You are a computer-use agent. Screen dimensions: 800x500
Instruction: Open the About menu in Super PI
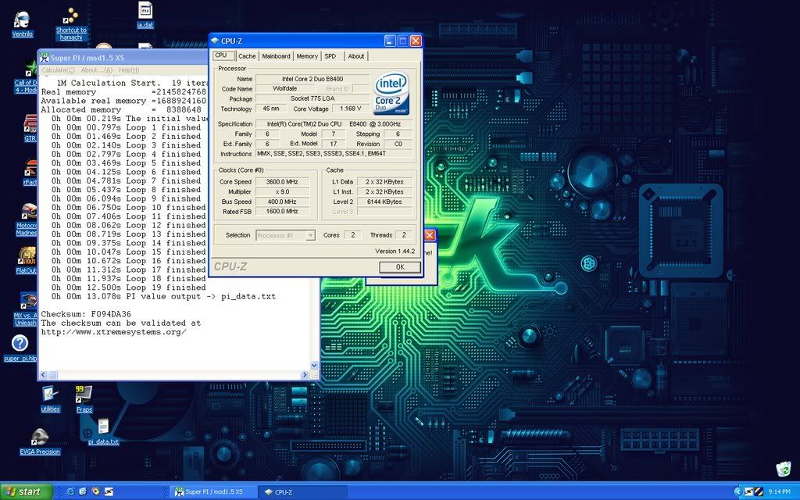(96, 70)
